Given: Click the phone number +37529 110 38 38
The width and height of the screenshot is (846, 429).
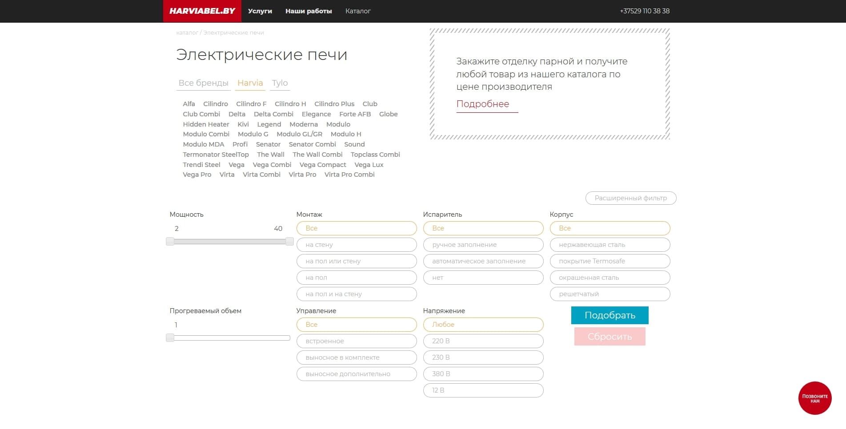Looking at the screenshot, I should pyautogui.click(x=645, y=11).
